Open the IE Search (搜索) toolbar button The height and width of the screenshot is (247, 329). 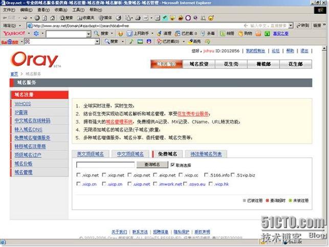(67, 18)
